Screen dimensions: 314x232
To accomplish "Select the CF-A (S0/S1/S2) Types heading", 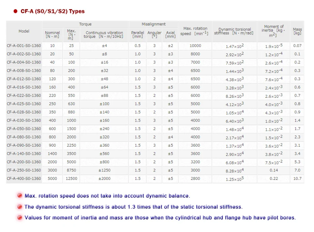I will click(x=52, y=11).
